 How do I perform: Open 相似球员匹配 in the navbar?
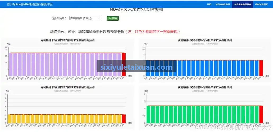click(262, 4)
